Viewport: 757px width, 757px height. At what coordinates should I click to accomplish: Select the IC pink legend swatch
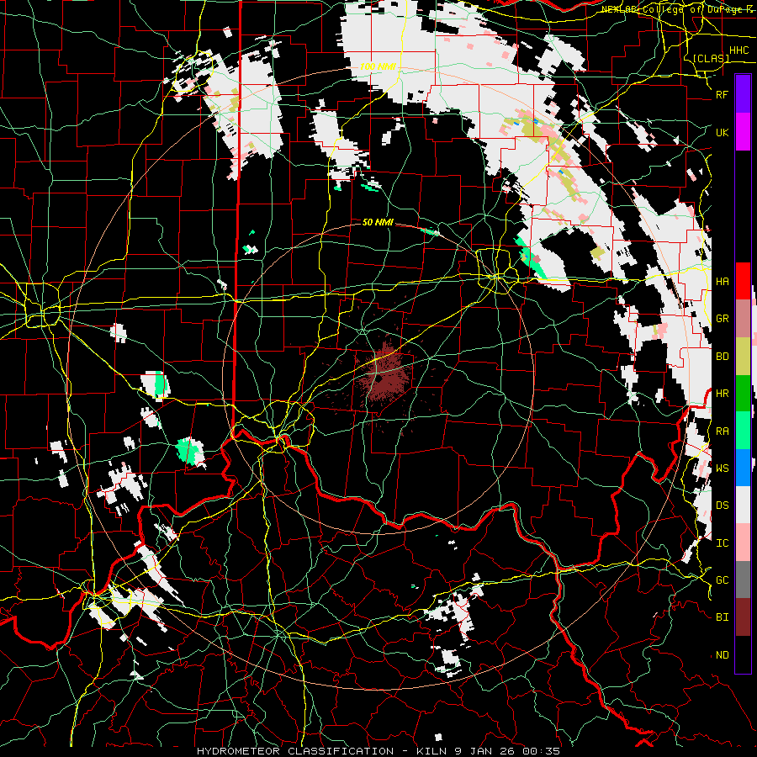743,543
